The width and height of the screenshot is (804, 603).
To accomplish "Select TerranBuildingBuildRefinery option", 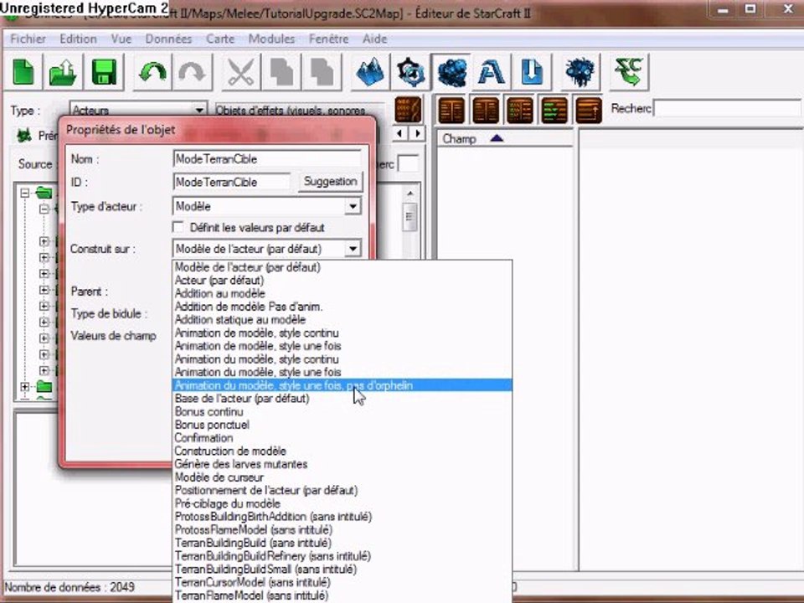I will point(342,556).
